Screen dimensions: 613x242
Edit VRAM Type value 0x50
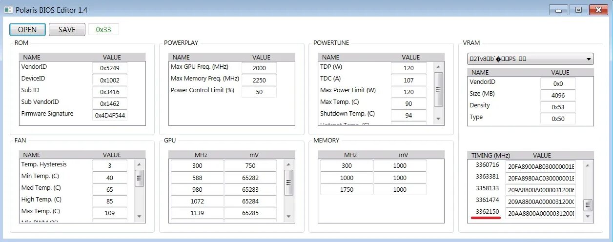(558, 119)
